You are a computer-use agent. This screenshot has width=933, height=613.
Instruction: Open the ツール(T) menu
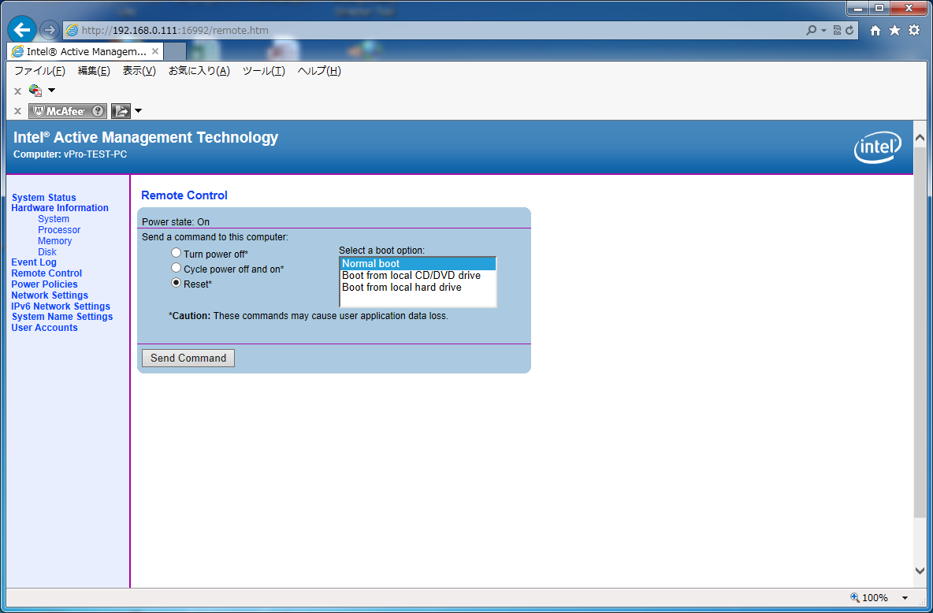264,71
